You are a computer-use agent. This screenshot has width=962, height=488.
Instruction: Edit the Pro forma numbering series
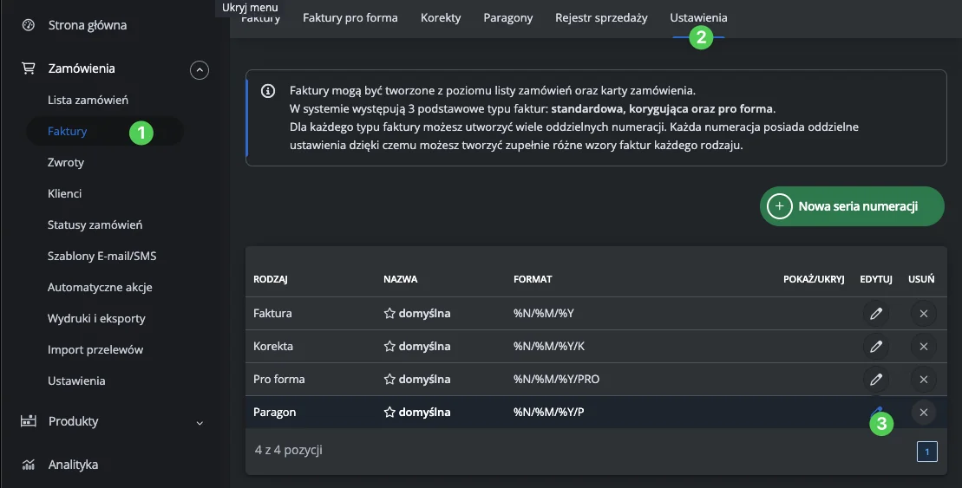click(876, 380)
